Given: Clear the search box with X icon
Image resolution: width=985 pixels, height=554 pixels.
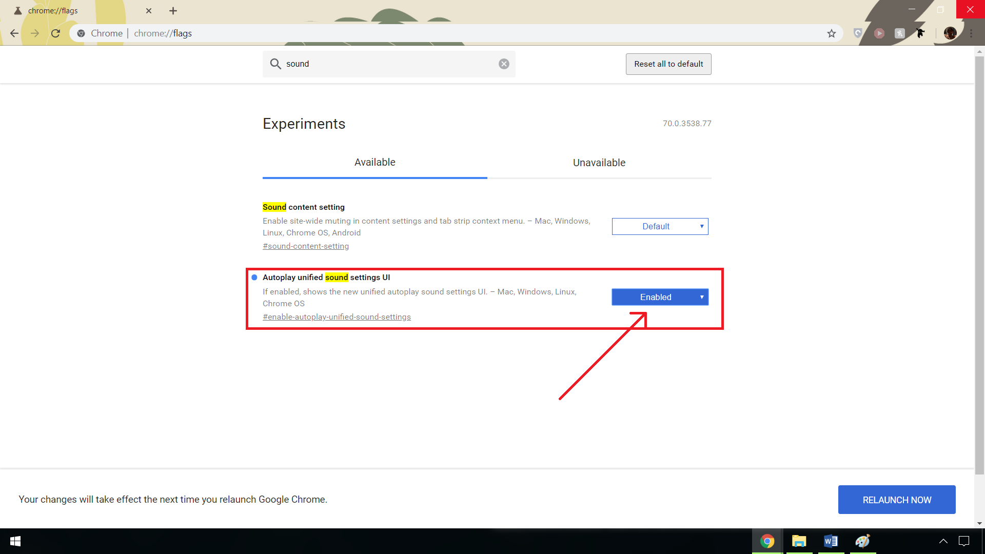Looking at the screenshot, I should 504,64.
